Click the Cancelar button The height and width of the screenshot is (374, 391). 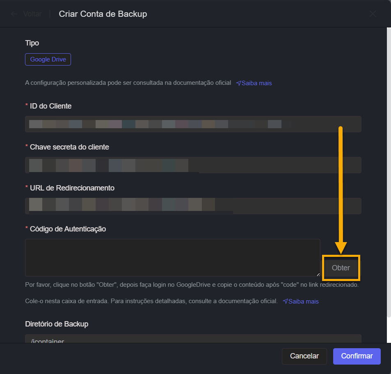click(x=304, y=356)
